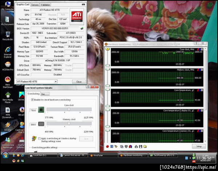The width and height of the screenshot is (218, 171).
Task: Click the Core clock slider thumb
Action: click(x=69, y=109)
